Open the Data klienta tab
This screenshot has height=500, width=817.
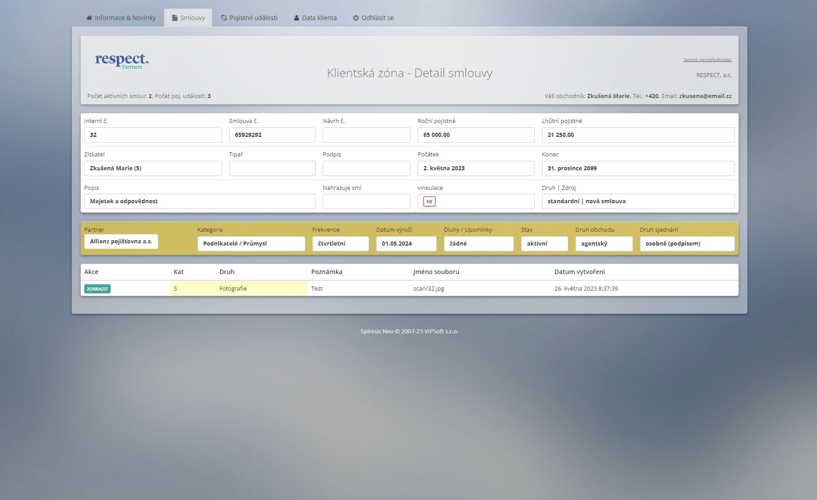click(319, 18)
